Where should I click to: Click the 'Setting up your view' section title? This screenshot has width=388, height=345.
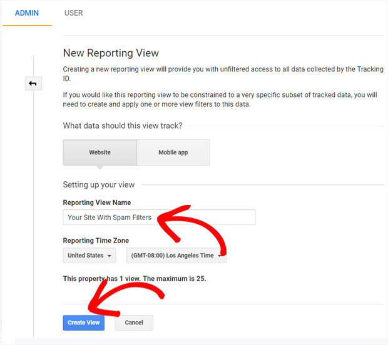click(99, 185)
